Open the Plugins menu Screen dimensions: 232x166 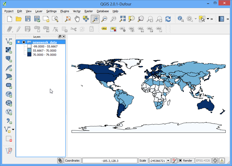(65, 11)
